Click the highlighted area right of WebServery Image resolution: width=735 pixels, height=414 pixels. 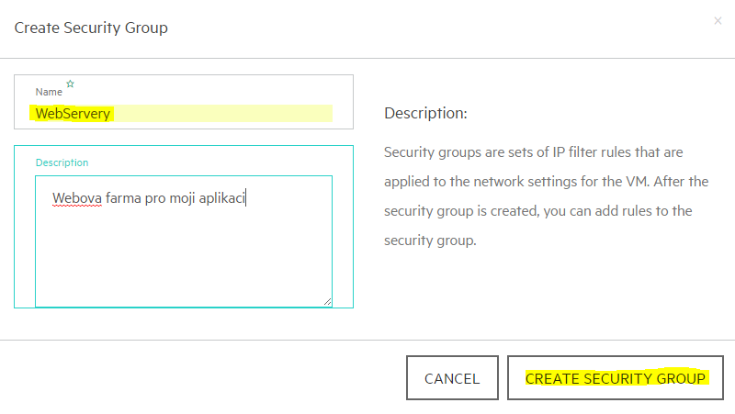(223, 113)
